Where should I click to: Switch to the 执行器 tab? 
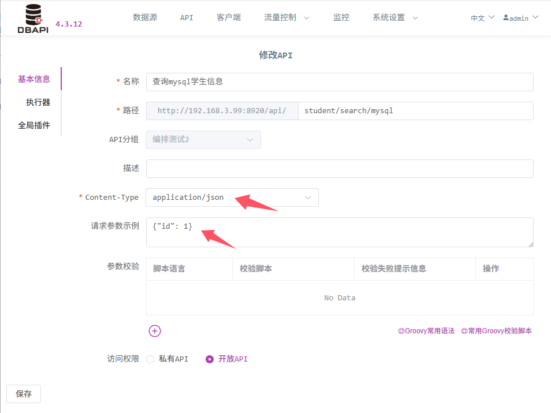point(38,102)
